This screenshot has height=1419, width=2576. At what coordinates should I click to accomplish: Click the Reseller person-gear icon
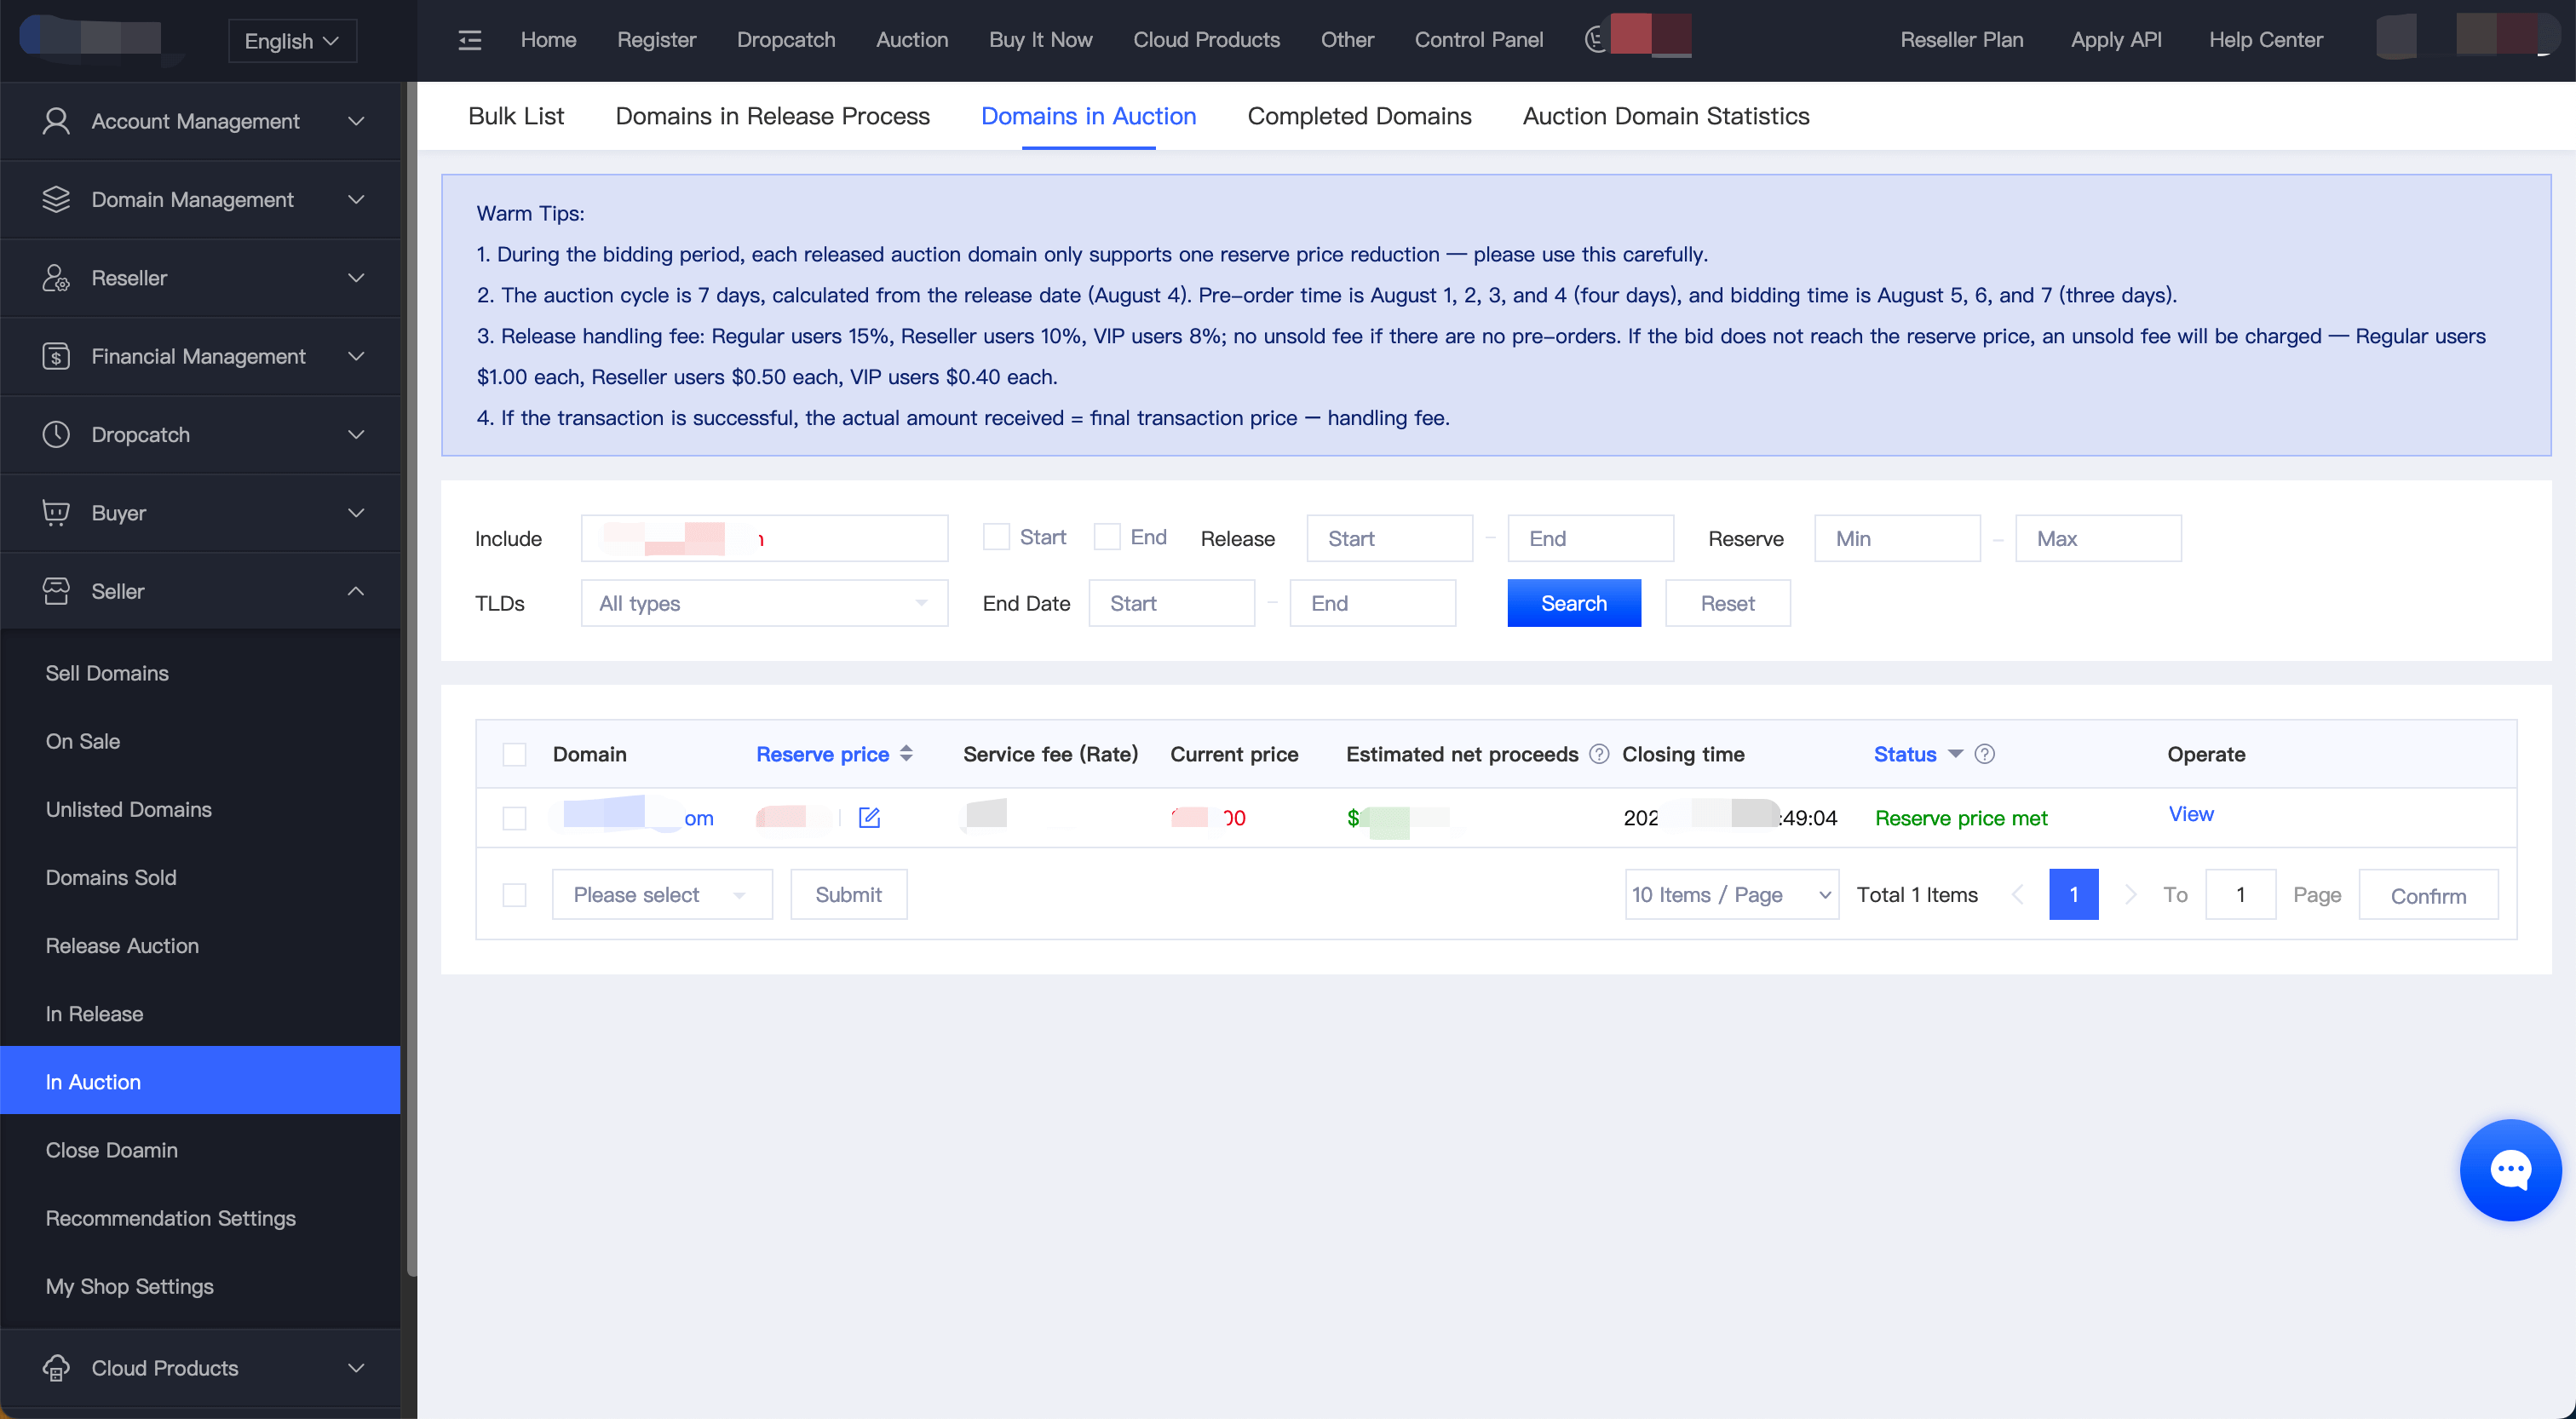tap(56, 278)
